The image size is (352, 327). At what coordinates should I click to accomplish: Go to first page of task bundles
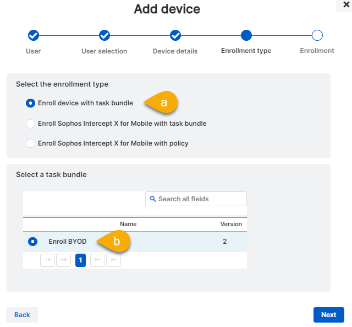tap(47, 260)
